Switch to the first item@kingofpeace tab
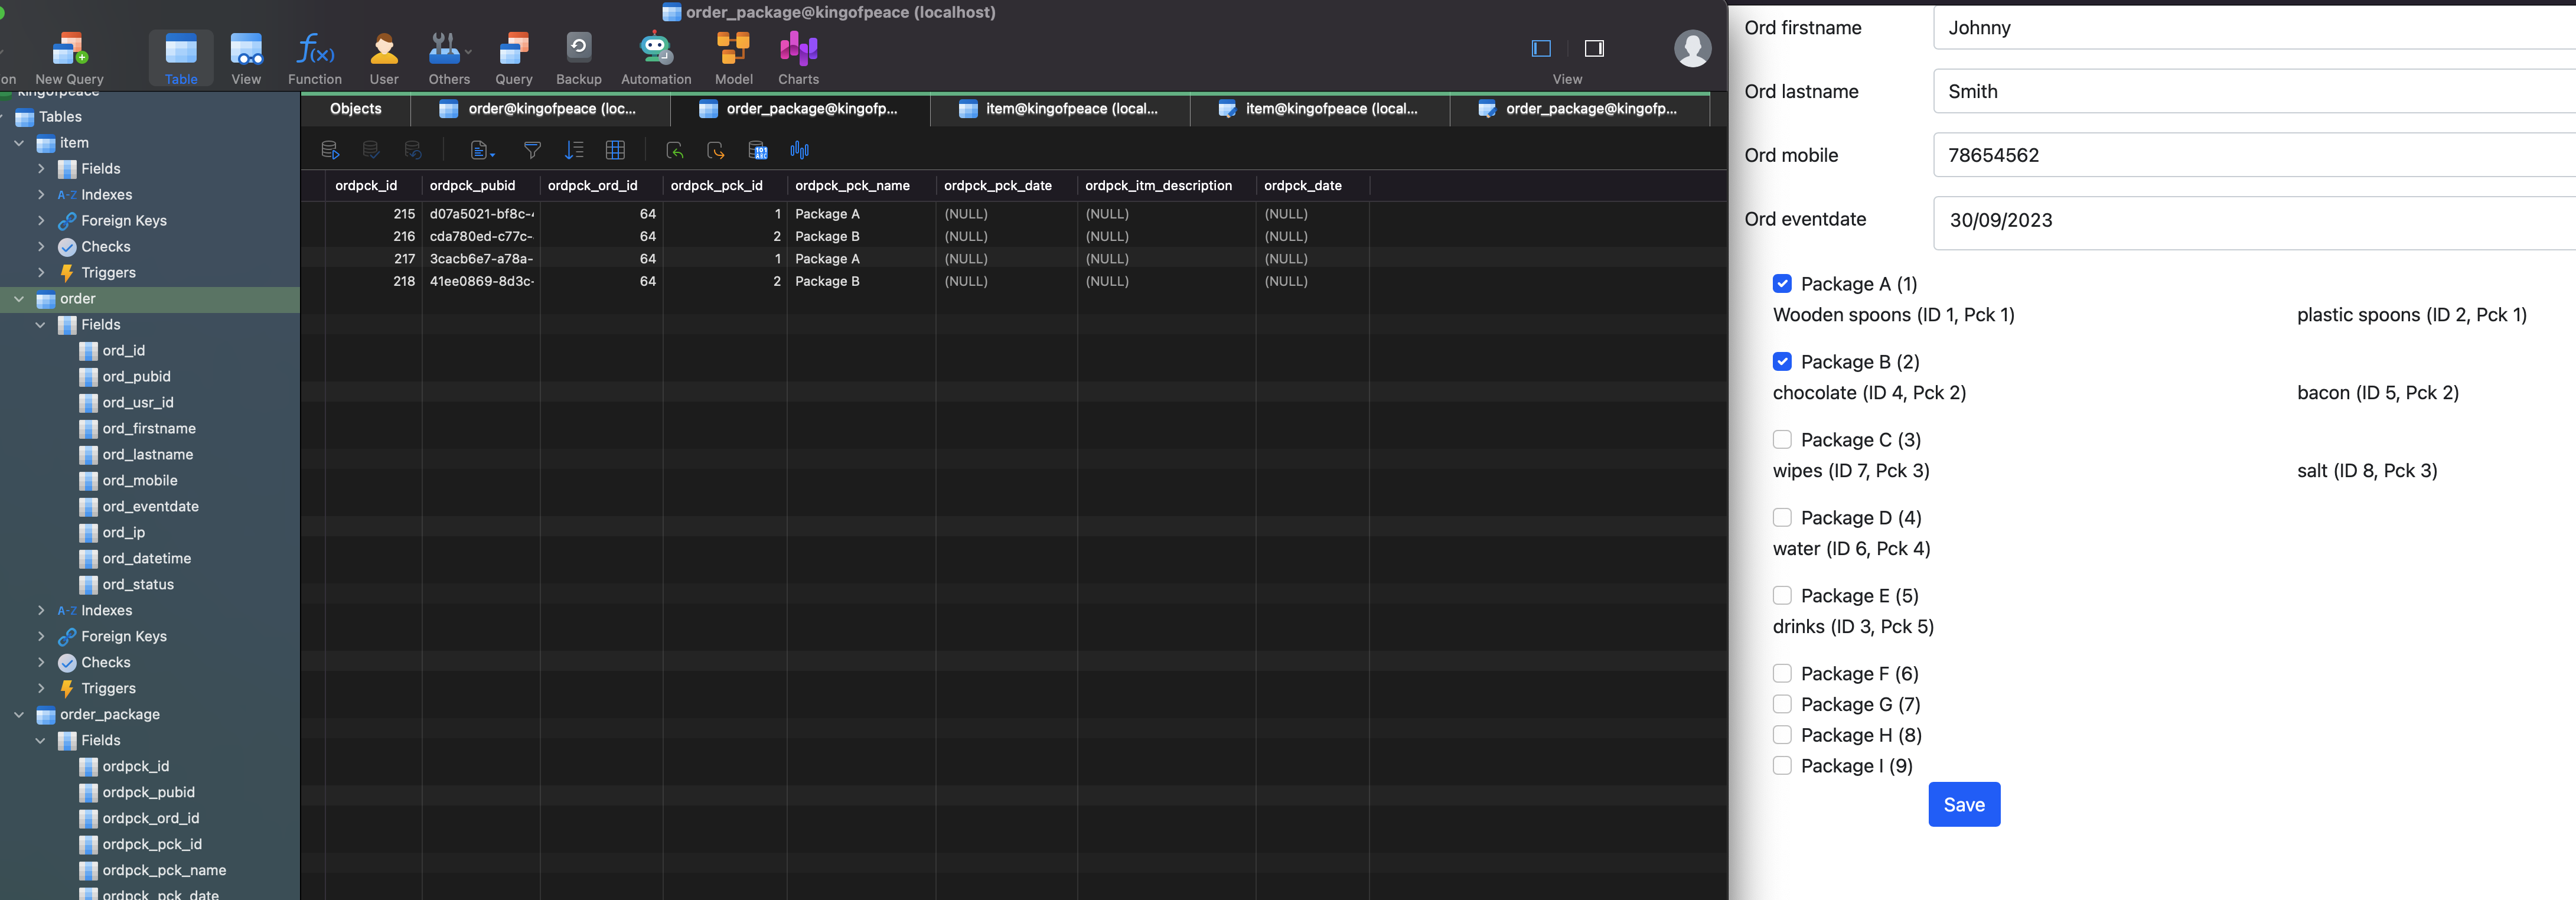The height and width of the screenshot is (900, 2576). click(x=1060, y=109)
